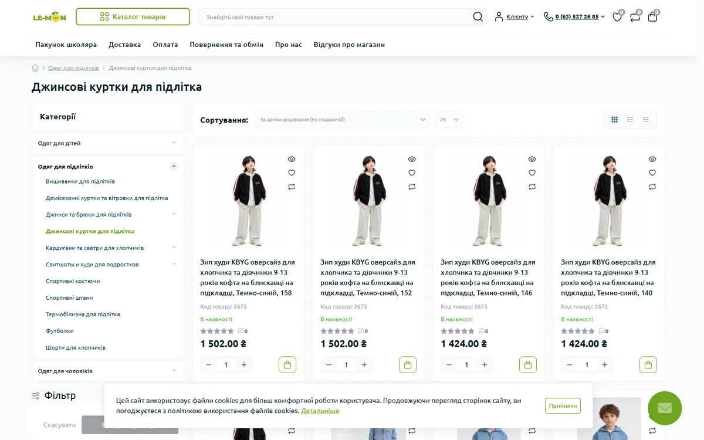The image size is (704, 440).
Task: Select Термобілизна для підлітка category
Action: (83, 314)
